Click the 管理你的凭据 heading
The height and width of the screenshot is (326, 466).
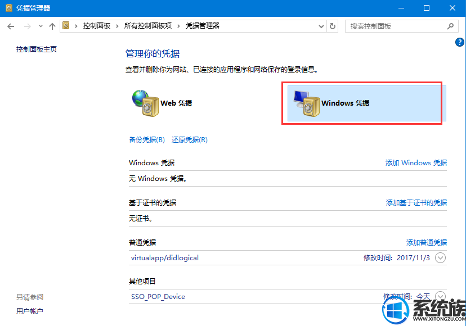coord(153,54)
